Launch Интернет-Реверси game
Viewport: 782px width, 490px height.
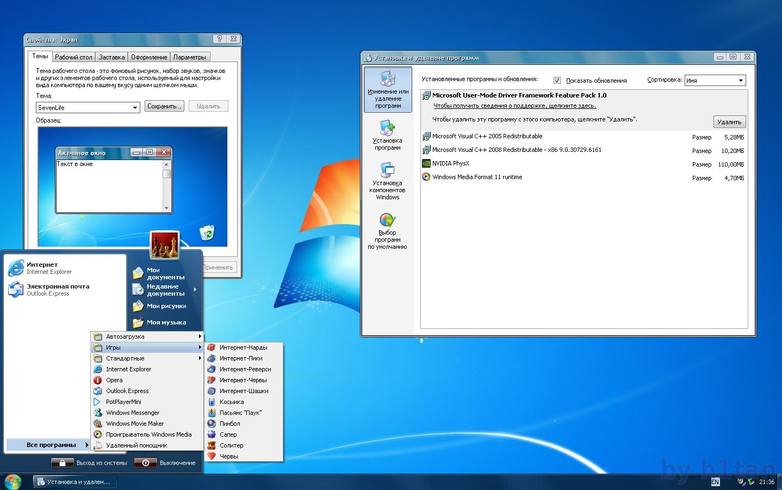click(244, 369)
